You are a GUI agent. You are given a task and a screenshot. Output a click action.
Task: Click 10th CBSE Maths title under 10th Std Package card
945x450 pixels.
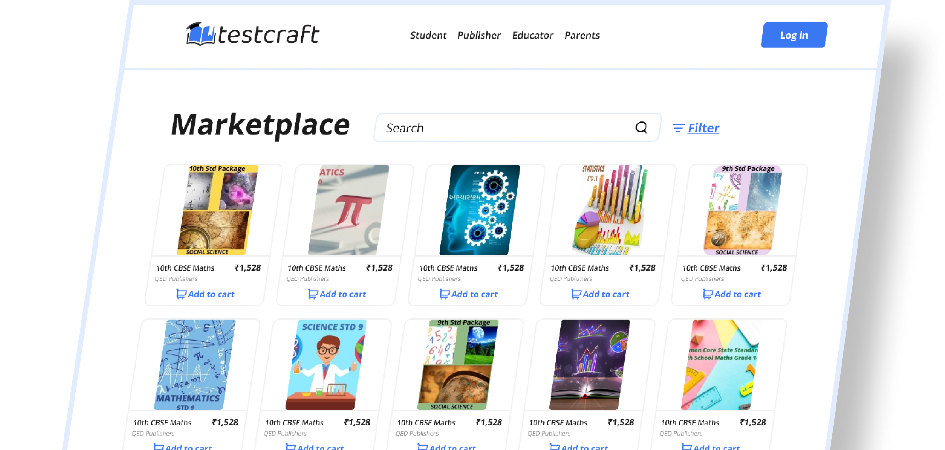point(185,268)
